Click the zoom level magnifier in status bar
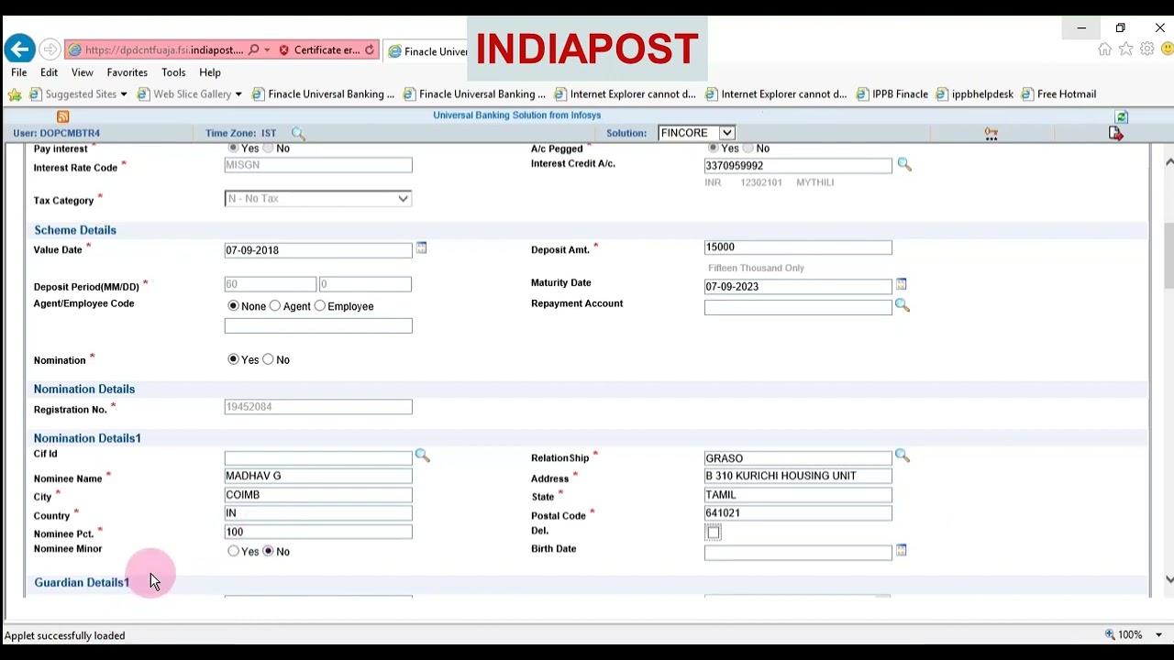1174x660 pixels. [1110, 634]
